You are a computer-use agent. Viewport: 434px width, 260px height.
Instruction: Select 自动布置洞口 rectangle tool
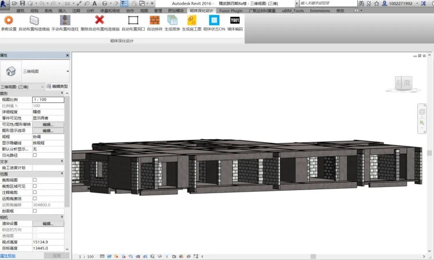coord(133,23)
